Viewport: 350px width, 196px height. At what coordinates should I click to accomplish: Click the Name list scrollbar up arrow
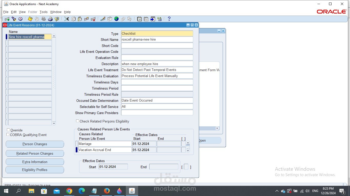pos(54,36)
